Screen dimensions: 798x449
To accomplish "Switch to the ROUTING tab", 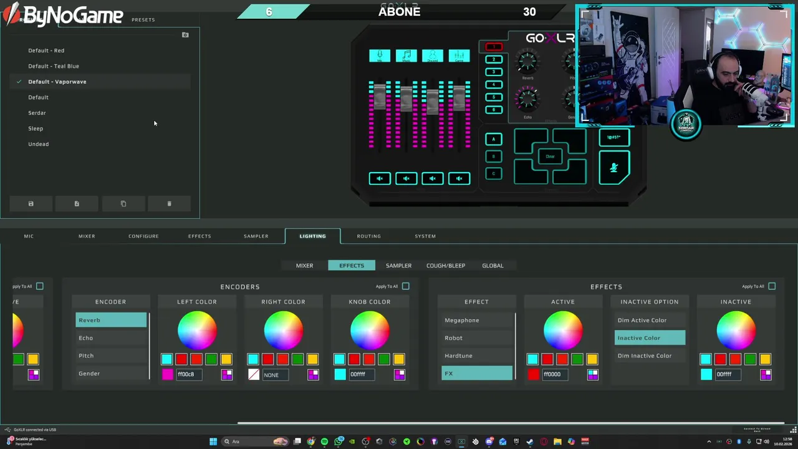I will click(x=368, y=236).
